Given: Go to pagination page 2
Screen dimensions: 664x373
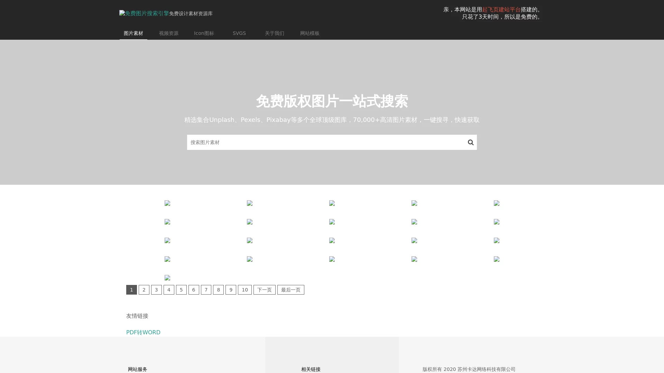Looking at the screenshot, I should click(x=144, y=290).
